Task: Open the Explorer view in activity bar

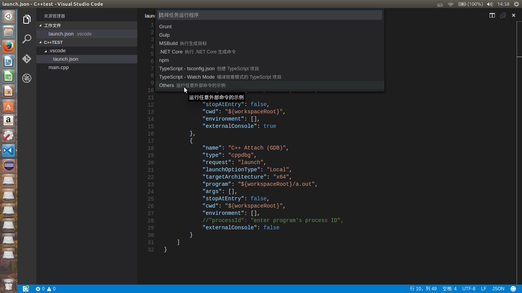Action: tap(26, 19)
